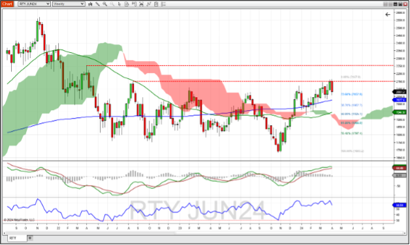
Task: Click the 0.00% Fibonacci level label
Action: (x=351, y=77)
